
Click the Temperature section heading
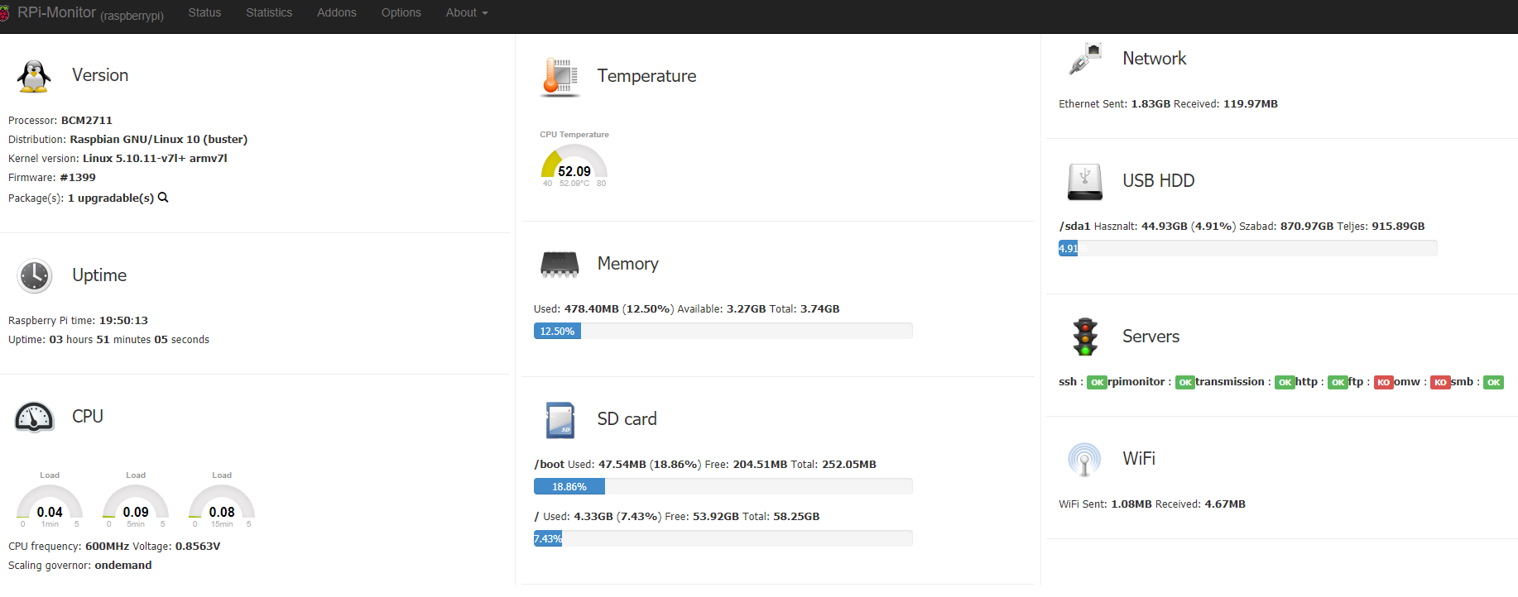click(x=646, y=76)
